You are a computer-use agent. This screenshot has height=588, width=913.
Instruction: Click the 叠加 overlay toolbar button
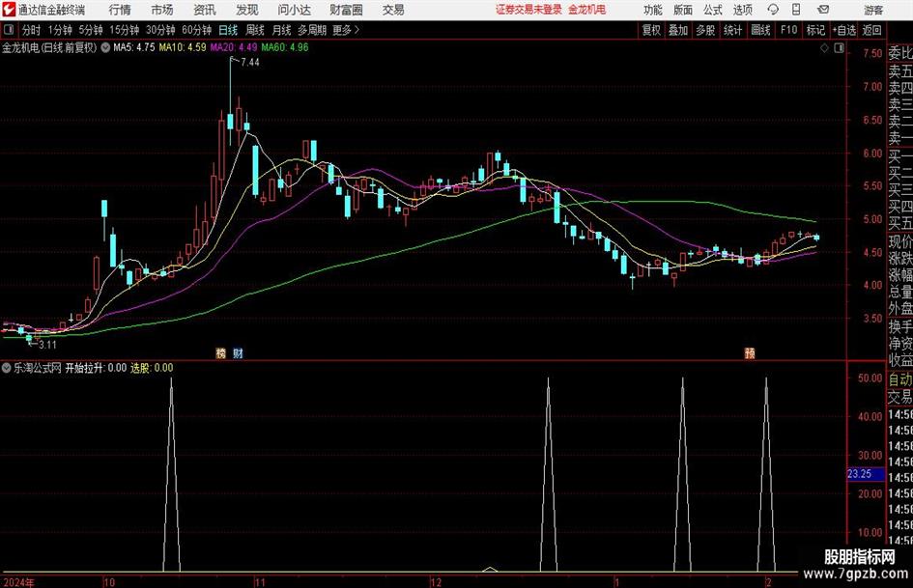(x=678, y=30)
